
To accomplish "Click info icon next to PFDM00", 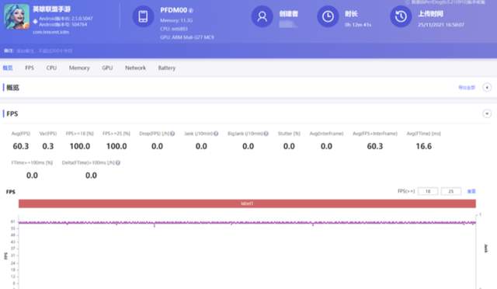I will 191,10.
